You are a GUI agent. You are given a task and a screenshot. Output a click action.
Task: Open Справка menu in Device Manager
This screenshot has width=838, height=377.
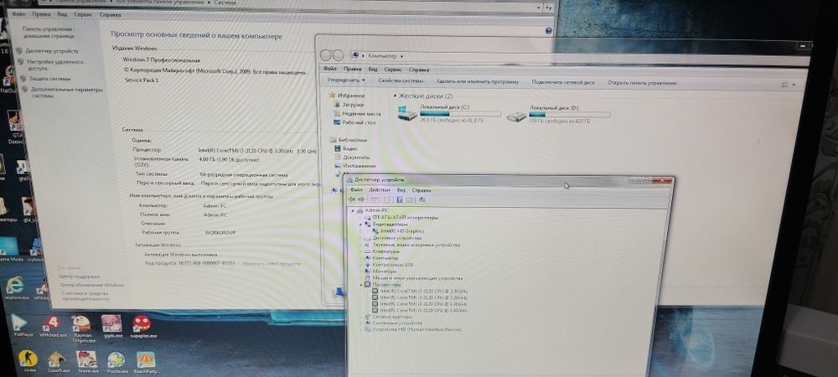click(x=422, y=190)
